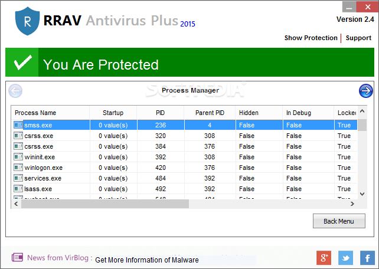This screenshot has width=379, height=269.
Task: Click the icon next to winlogon.exe
Action: (x=18, y=168)
